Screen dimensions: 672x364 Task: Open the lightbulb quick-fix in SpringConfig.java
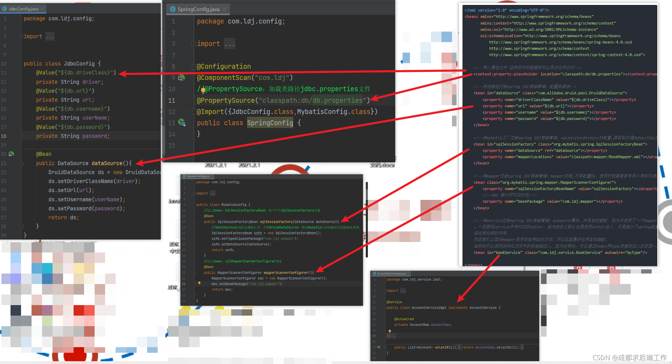(x=203, y=90)
